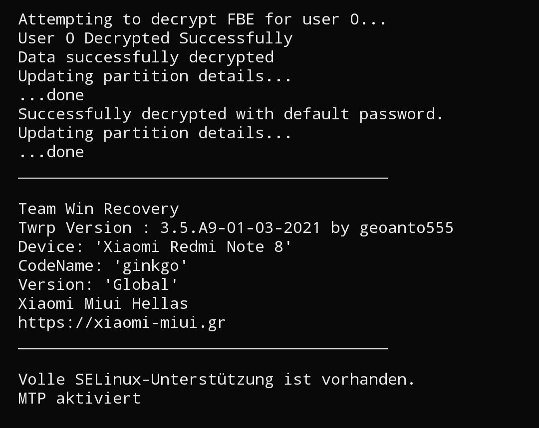Screen dimensions: 539x428
Task: Select 'User 0 Decrypted Successfully' line
Action: 155,38
